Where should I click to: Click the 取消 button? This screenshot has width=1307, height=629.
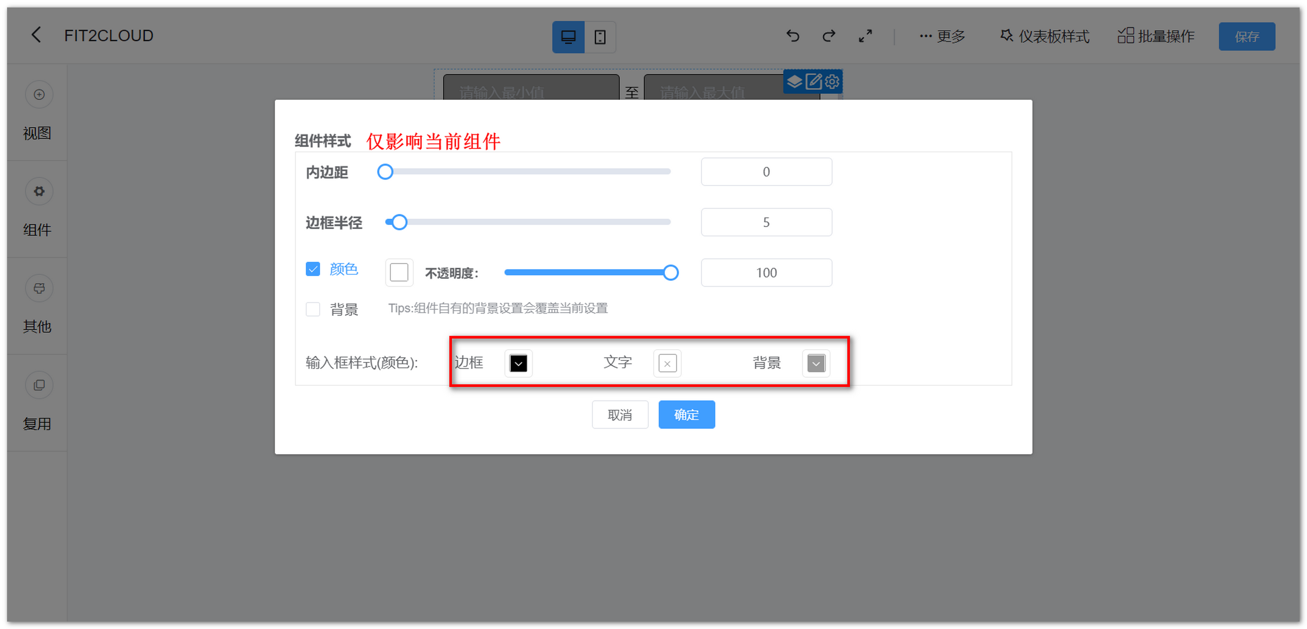pyautogui.click(x=620, y=415)
